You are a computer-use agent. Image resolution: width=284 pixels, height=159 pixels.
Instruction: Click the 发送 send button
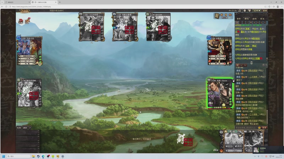pos(264,128)
